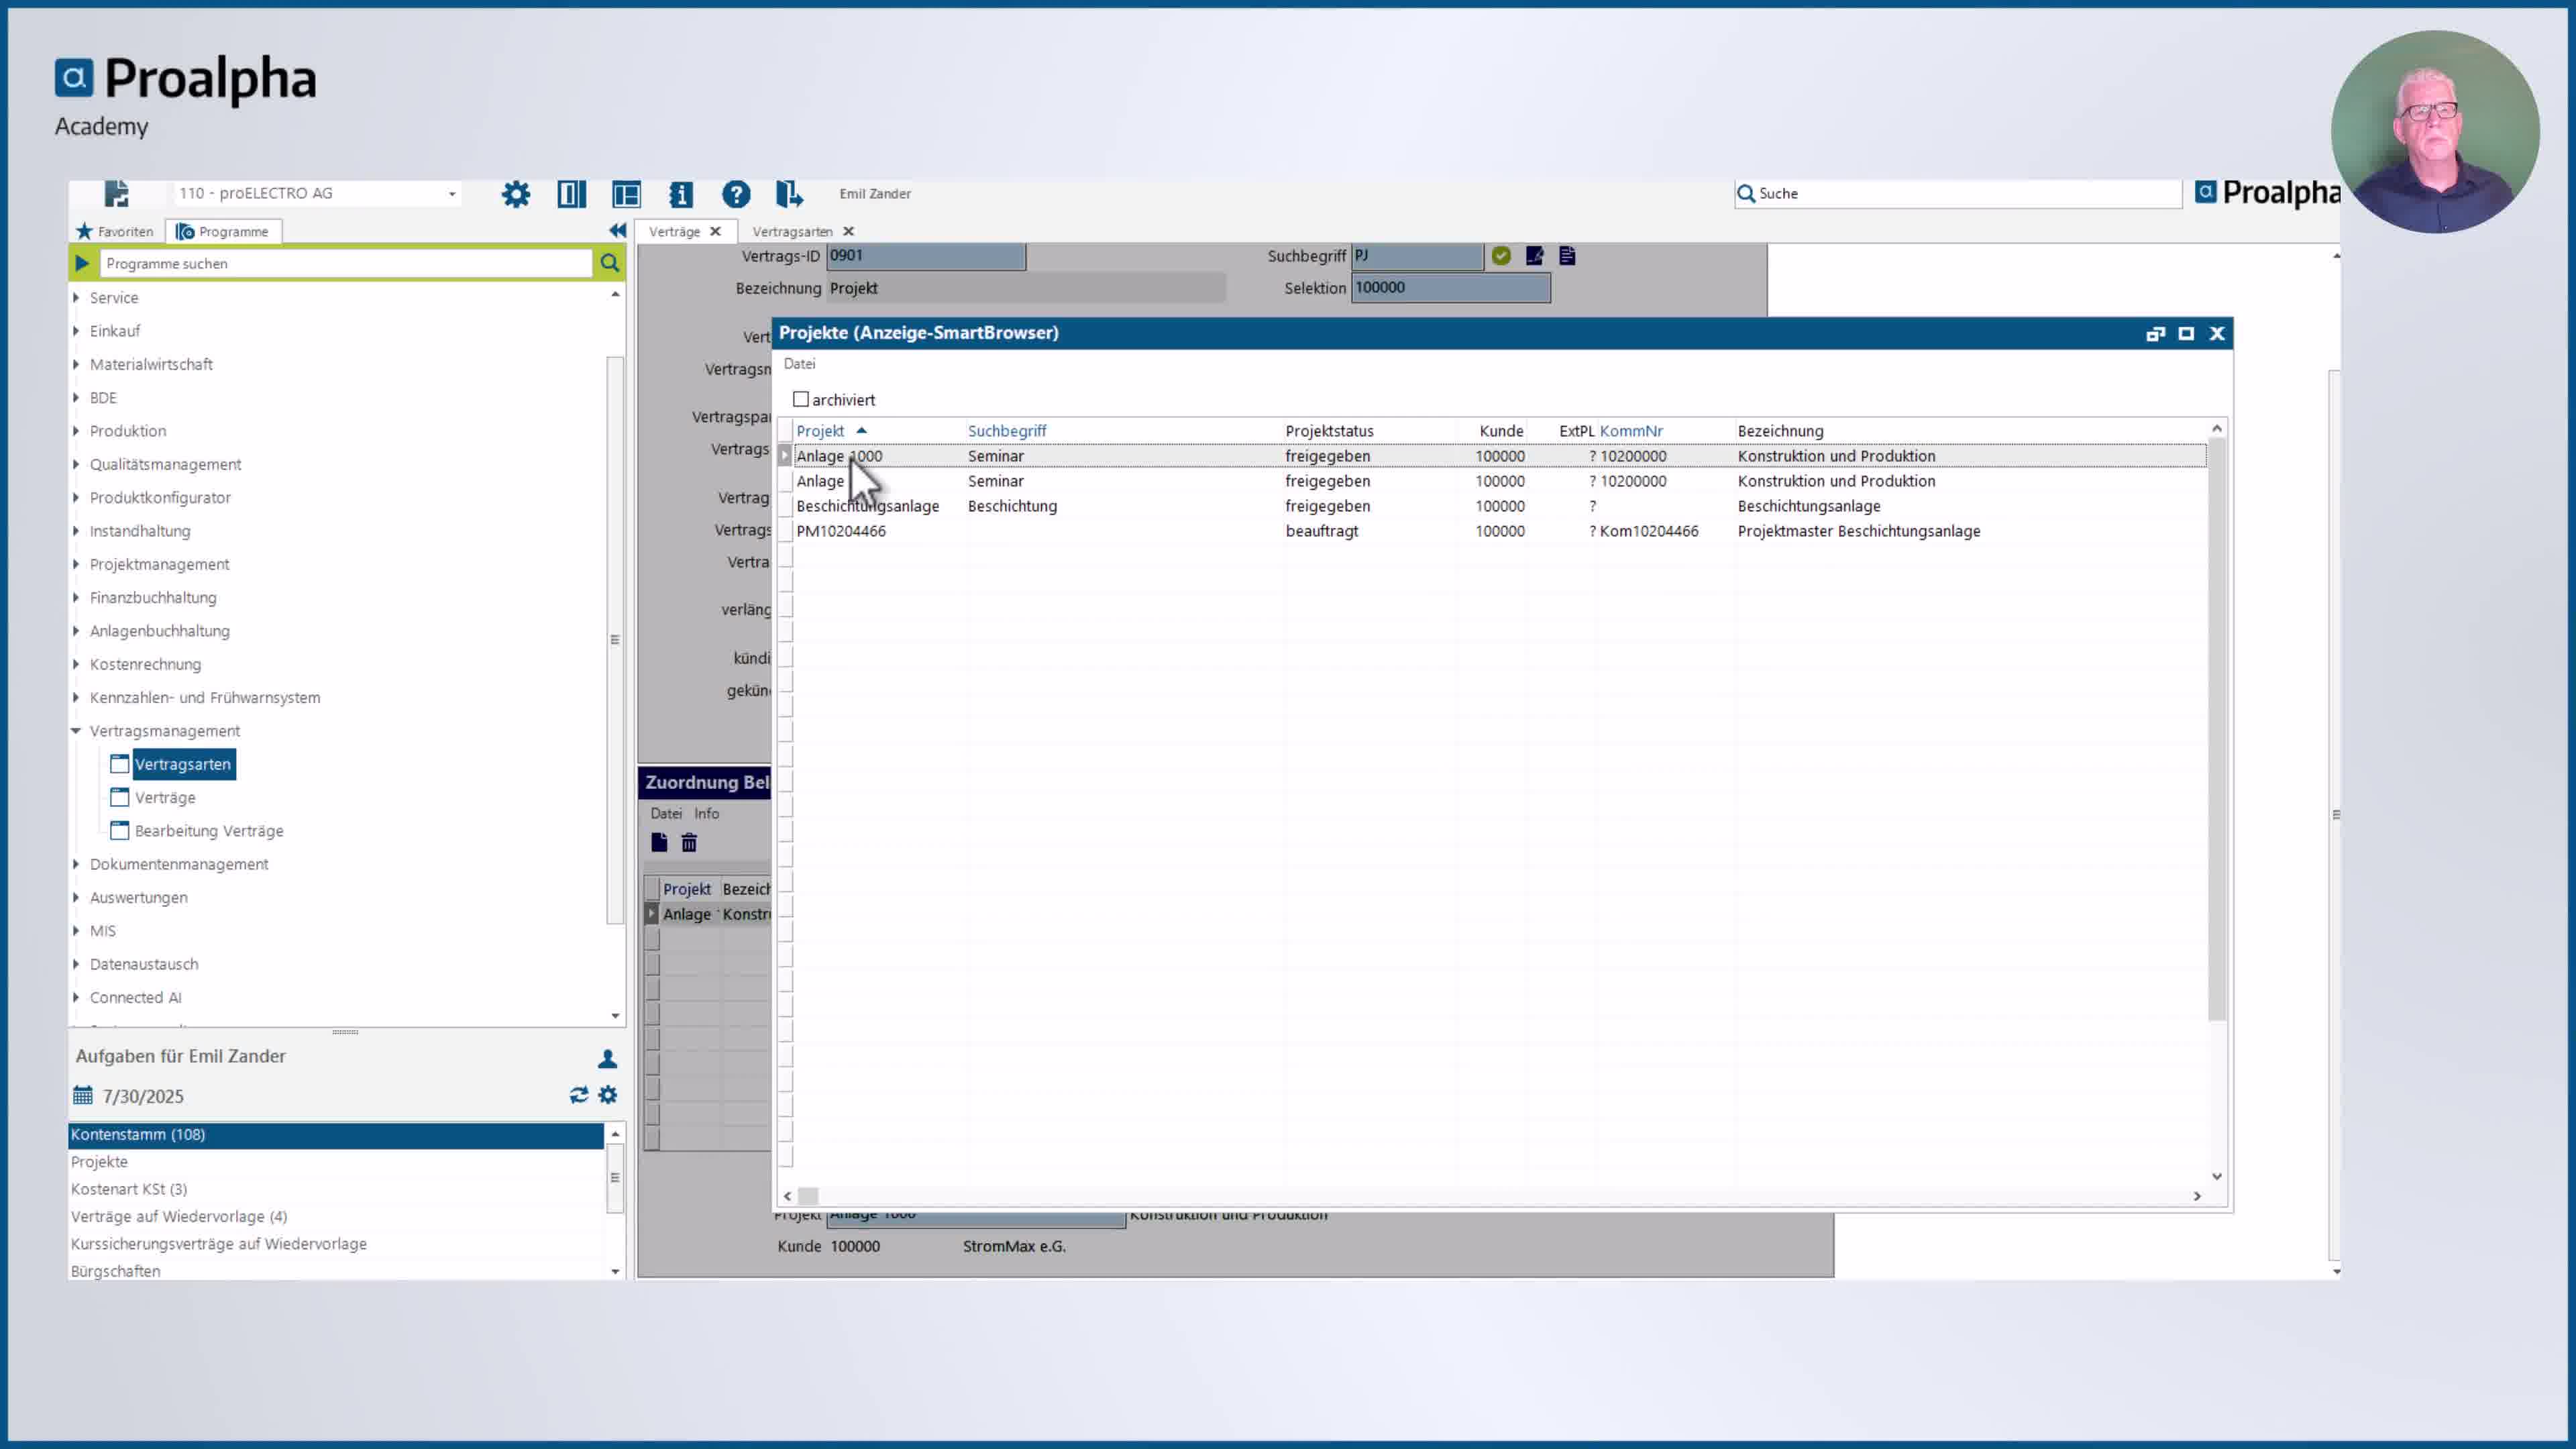Open the calendar icon next to 7/30/2025
The width and height of the screenshot is (2576, 1449).
pyautogui.click(x=83, y=1095)
